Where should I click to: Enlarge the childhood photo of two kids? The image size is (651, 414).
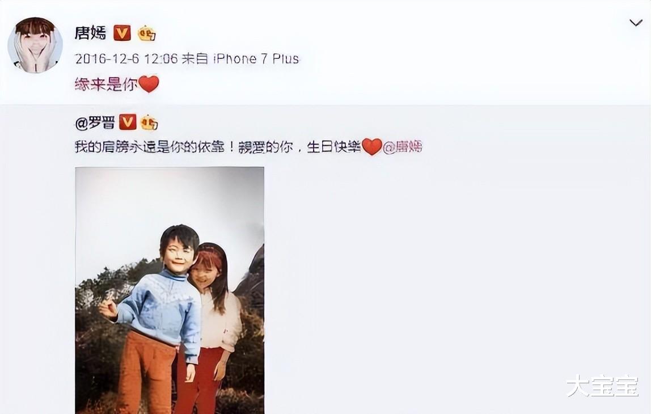(170, 290)
